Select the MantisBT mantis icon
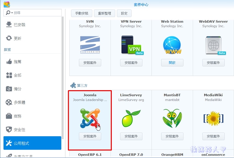The image size is (234, 158). tap(172, 118)
